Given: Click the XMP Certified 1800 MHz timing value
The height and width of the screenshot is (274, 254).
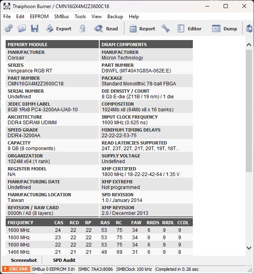Looking at the screenshot, I should (x=141, y=174).
